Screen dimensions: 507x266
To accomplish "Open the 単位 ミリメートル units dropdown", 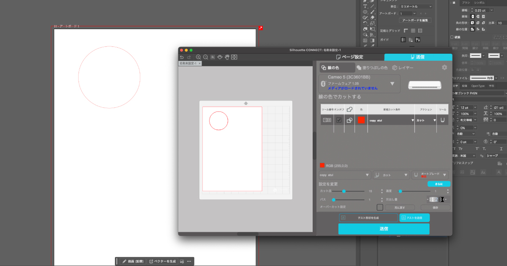I will click(x=416, y=6).
